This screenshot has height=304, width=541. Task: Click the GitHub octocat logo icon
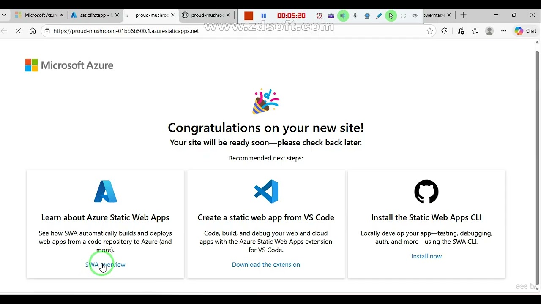point(426,192)
